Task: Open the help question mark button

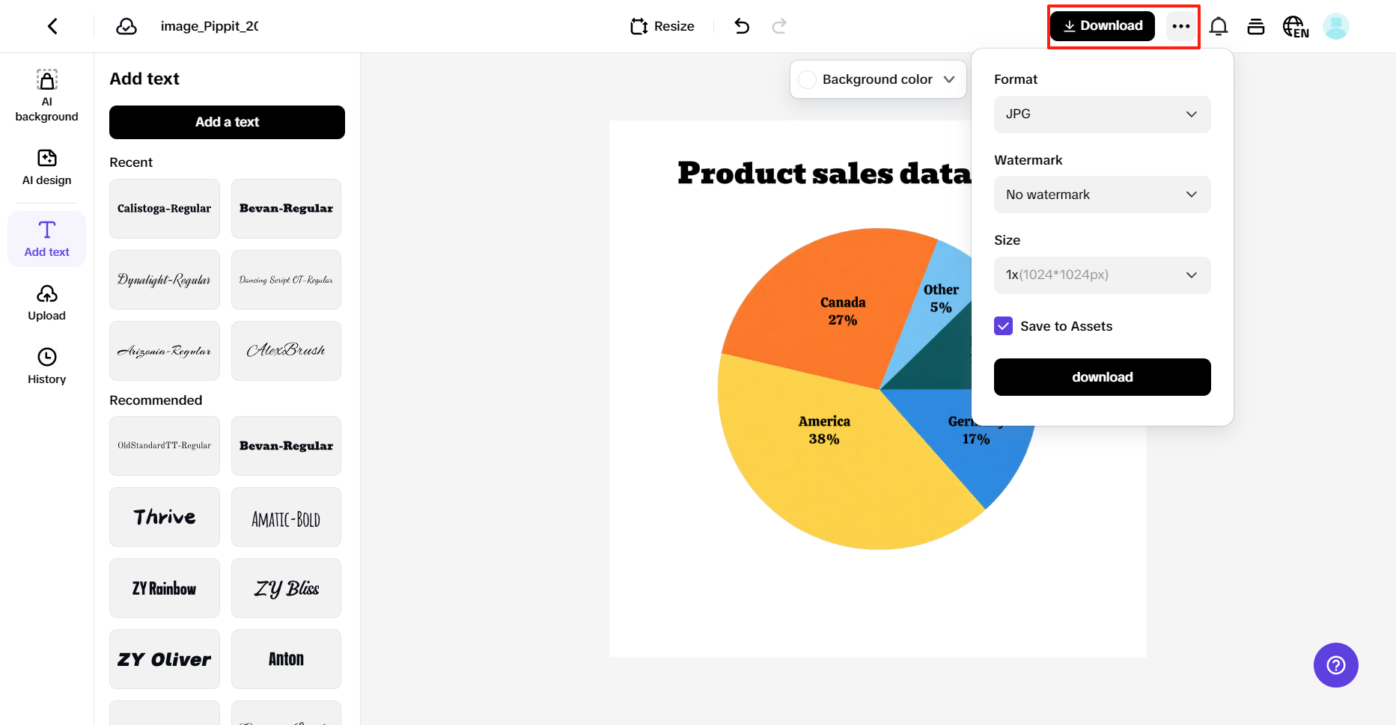Action: 1335,665
